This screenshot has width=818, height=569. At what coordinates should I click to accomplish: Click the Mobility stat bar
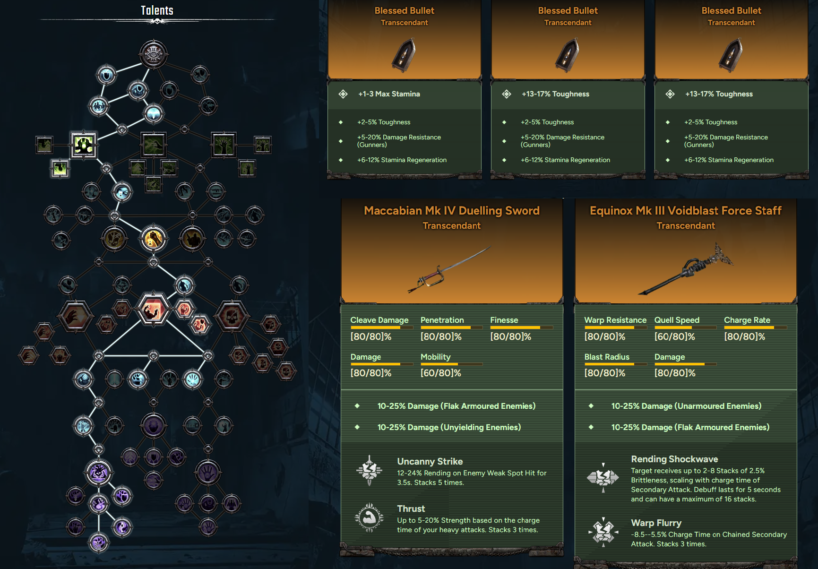tap(451, 364)
